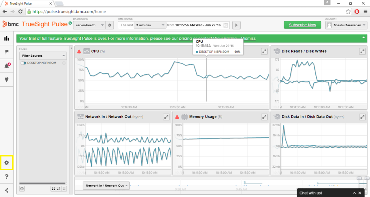Expand the Memory Usage chart
This screenshot has height=197, width=370.
pos(264,117)
